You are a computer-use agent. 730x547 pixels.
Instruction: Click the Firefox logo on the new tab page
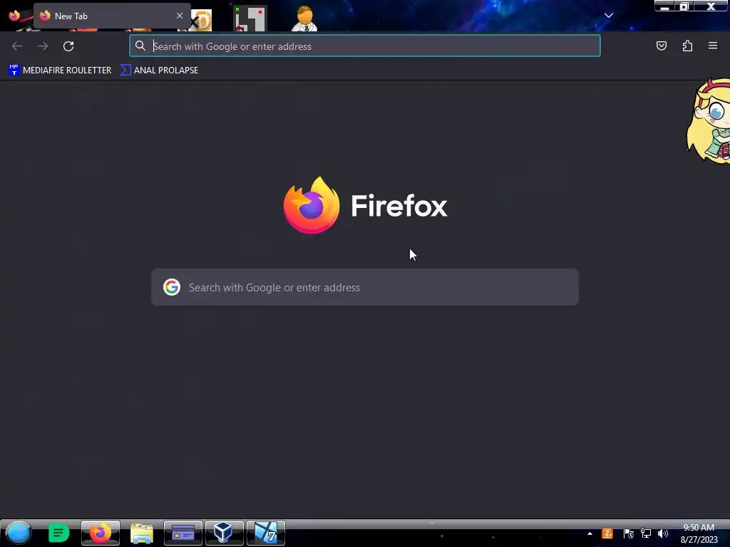tap(312, 205)
